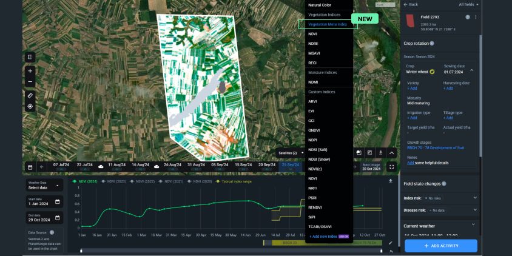This screenshot has height=256, width=512.
Task: Open the All fields dropdown
Action: 468,5
